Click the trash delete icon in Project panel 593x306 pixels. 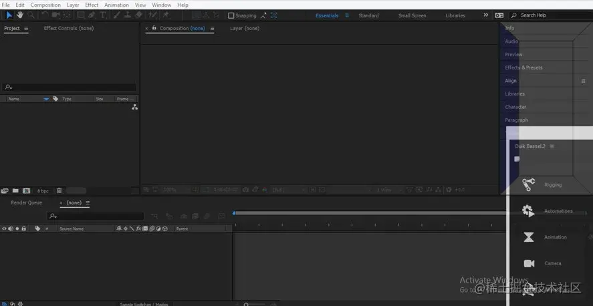click(59, 191)
